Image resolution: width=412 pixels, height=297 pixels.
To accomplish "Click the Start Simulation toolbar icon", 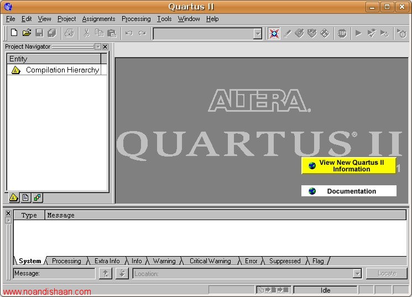I will click(x=401, y=33).
